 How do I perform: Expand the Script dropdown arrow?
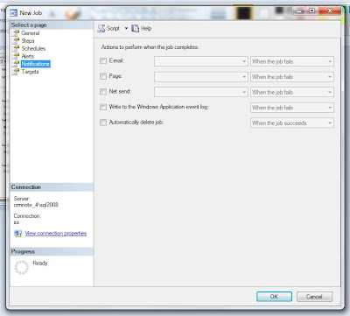point(126,28)
